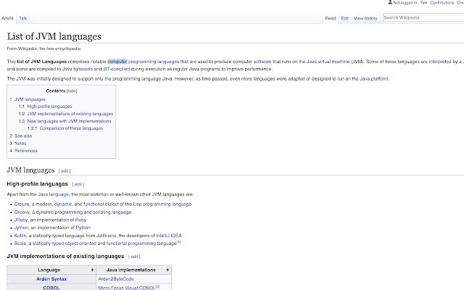Follow the Java language link

point(53,195)
